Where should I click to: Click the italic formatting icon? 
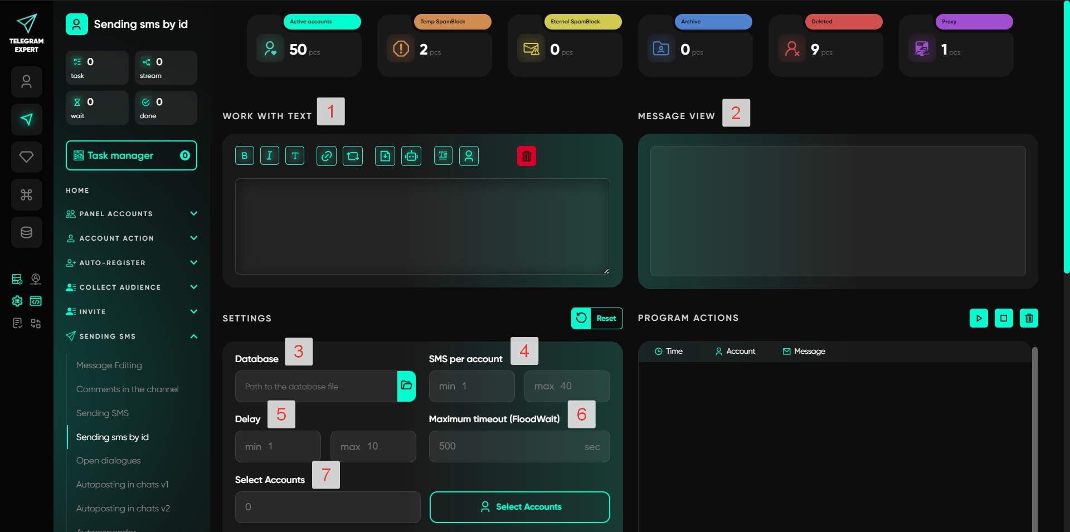270,156
